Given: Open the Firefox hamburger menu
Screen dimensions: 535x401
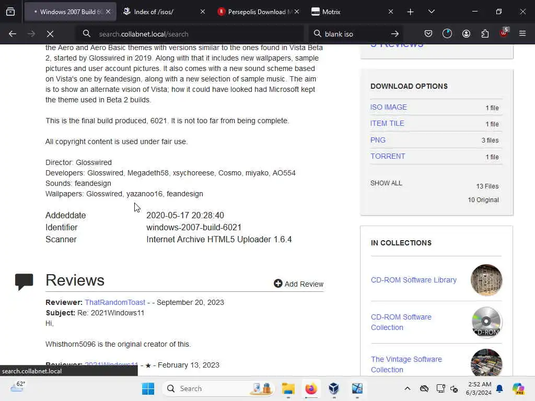Looking at the screenshot, I should (522, 33).
